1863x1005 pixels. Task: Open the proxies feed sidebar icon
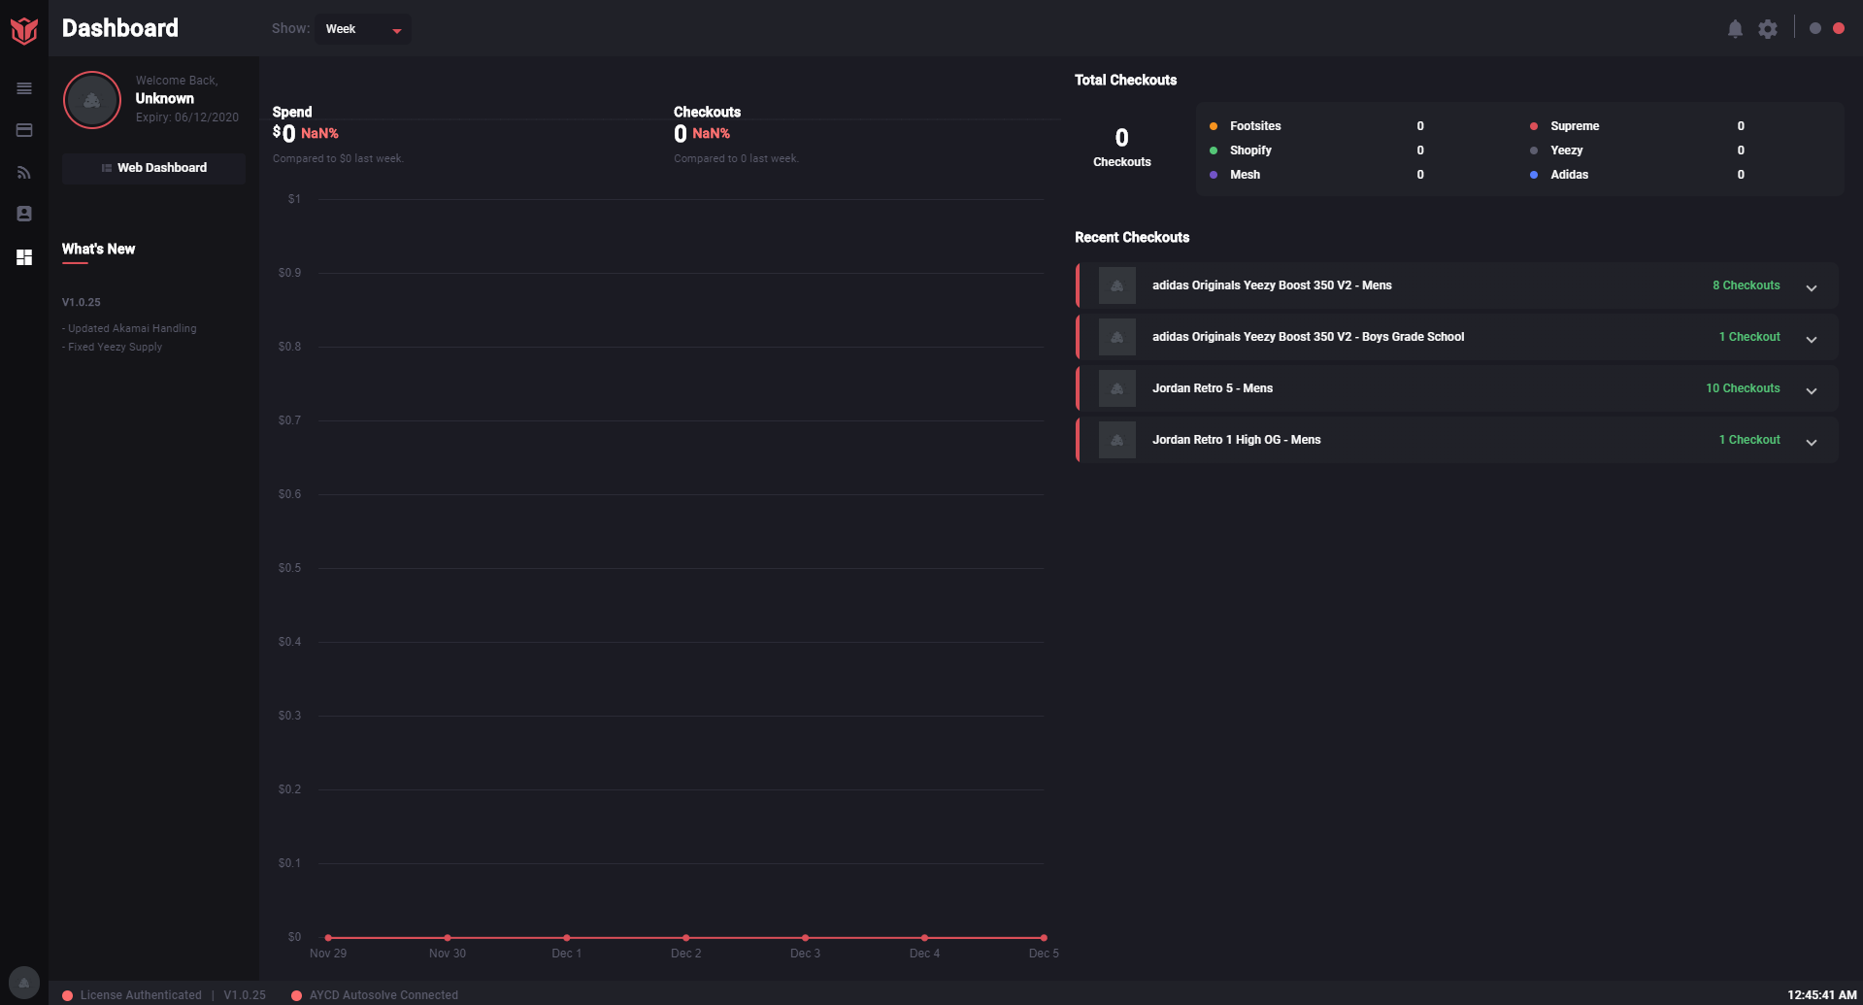point(24,173)
